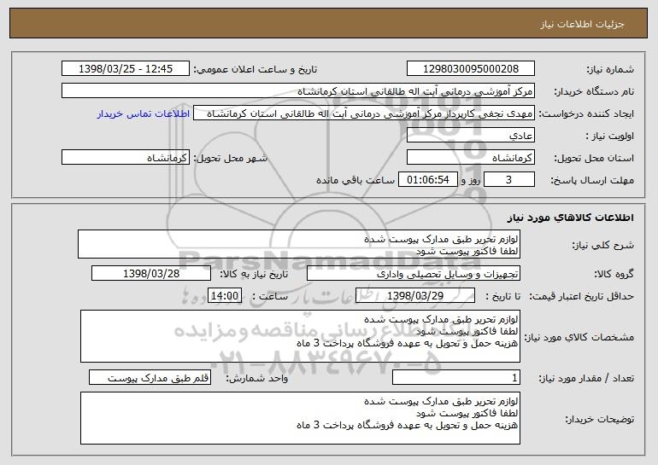Click the ساعت field showing 14:00
Image resolution: width=658 pixels, height=465 pixels.
point(225,295)
